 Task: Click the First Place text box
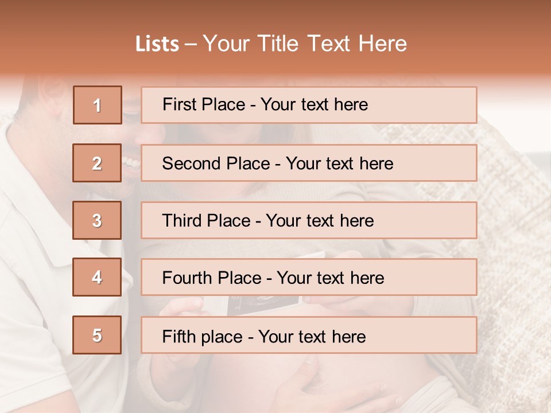(309, 105)
